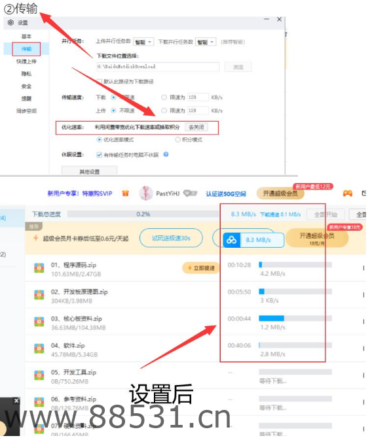Click banner 开通超级会员 18元/月 button
Viewport: 370px width, 438px height.
point(317,238)
